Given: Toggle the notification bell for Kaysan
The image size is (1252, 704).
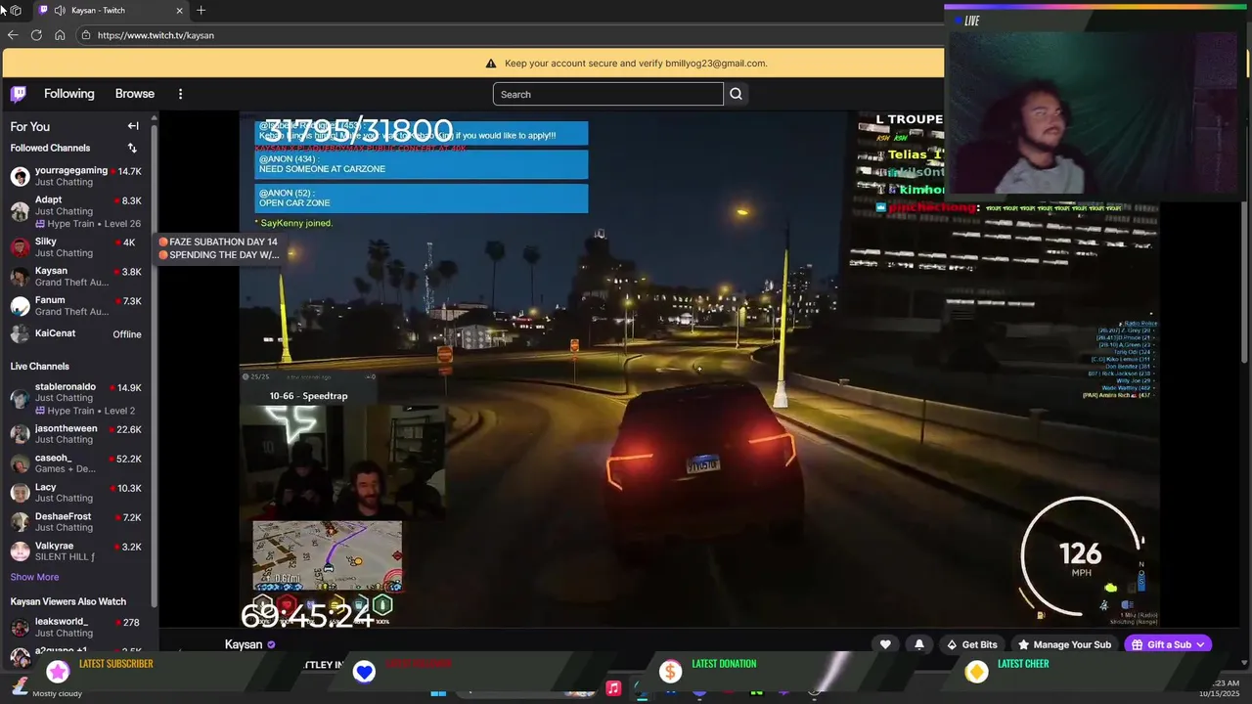Looking at the screenshot, I should [918, 644].
